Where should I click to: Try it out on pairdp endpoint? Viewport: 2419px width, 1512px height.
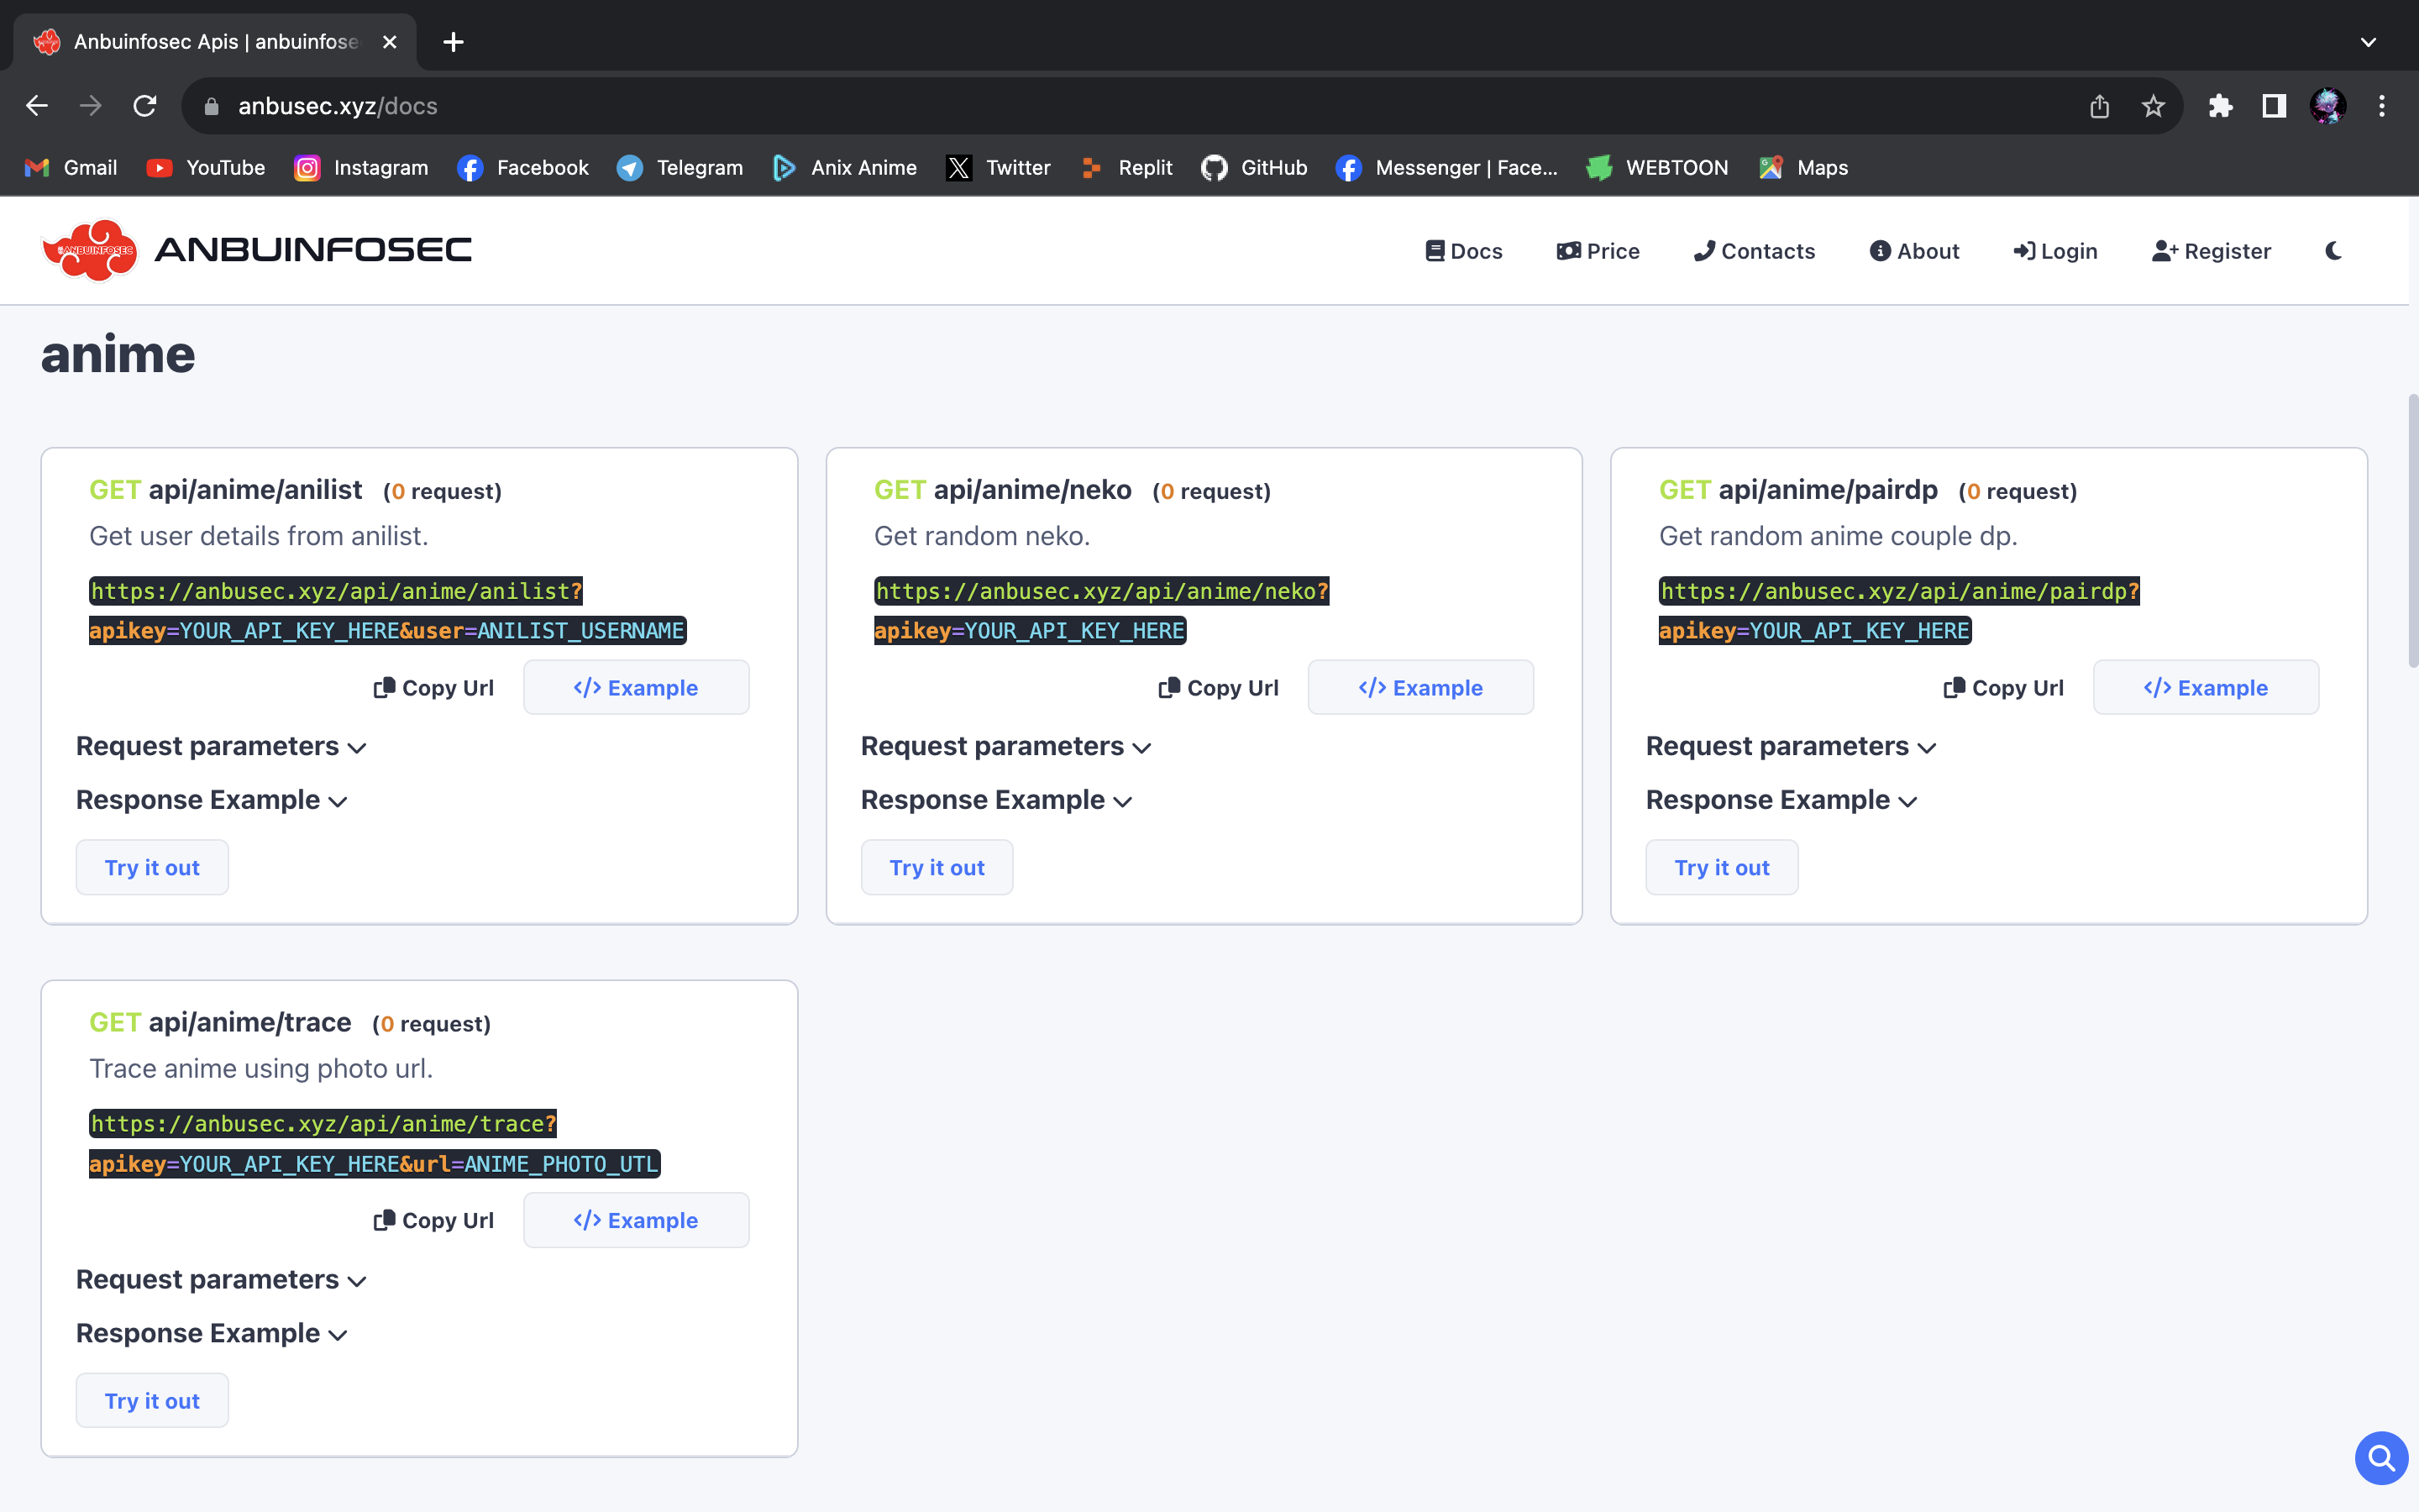click(x=1721, y=867)
